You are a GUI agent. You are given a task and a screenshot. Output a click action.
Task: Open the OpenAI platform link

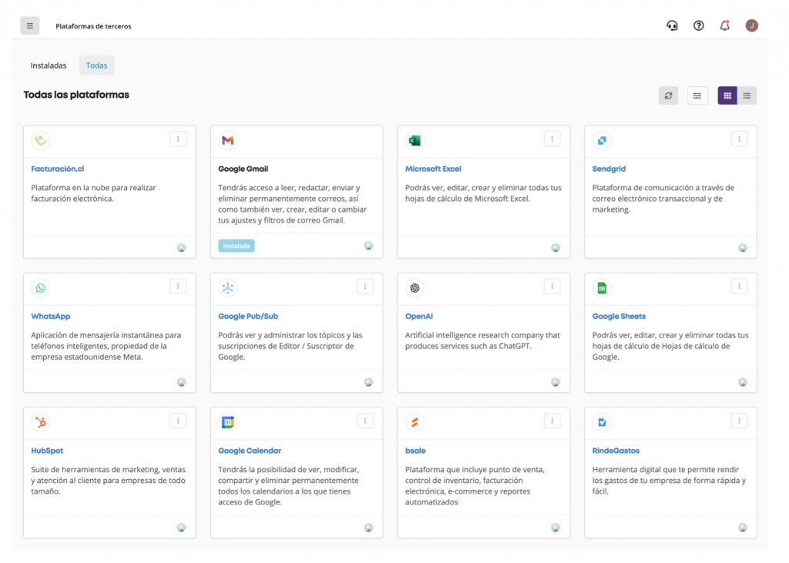(419, 317)
